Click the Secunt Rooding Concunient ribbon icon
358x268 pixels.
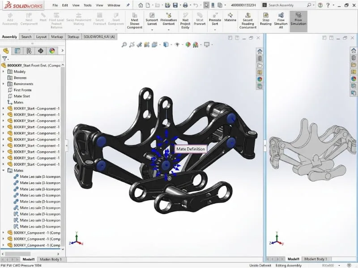[x=248, y=21]
